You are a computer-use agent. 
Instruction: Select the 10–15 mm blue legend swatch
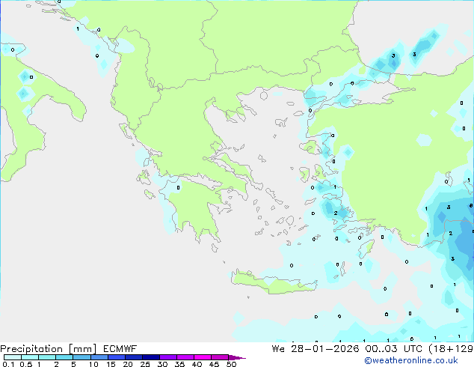99,357
